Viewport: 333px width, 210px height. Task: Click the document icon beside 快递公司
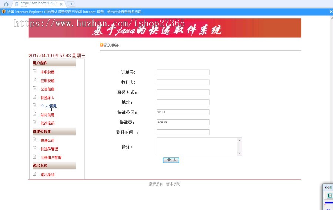35,140
